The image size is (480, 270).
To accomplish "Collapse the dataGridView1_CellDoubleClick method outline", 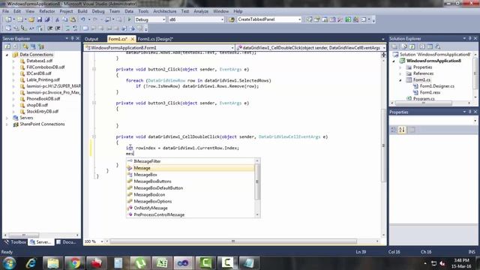I will click(94, 136).
